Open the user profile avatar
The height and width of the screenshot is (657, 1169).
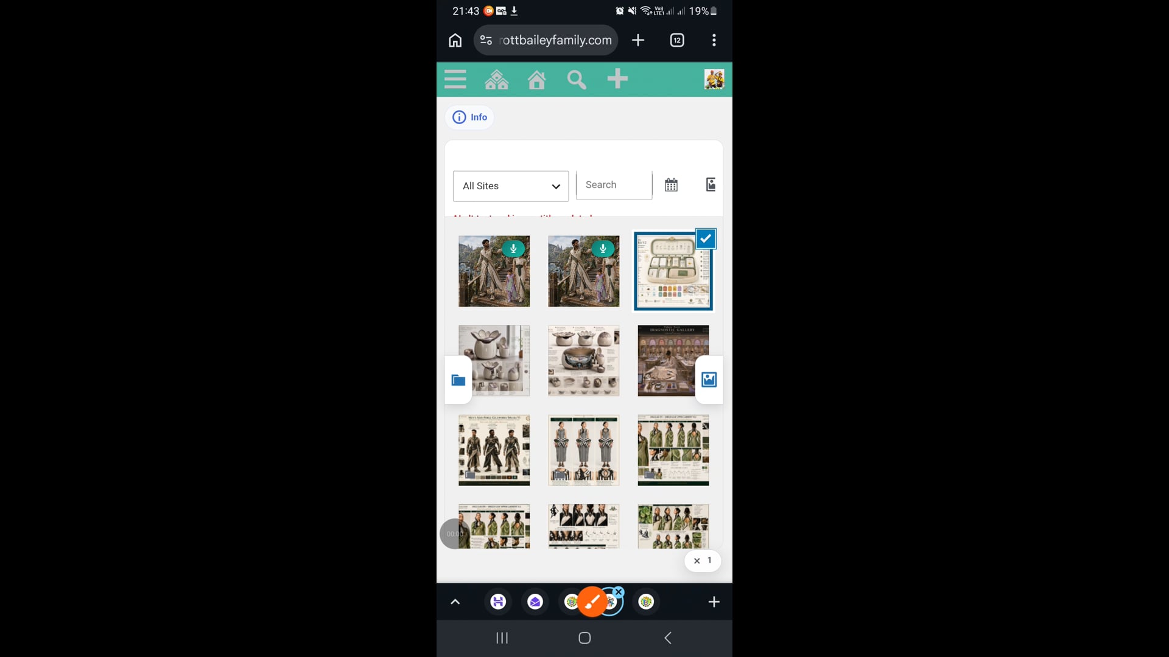(x=714, y=79)
